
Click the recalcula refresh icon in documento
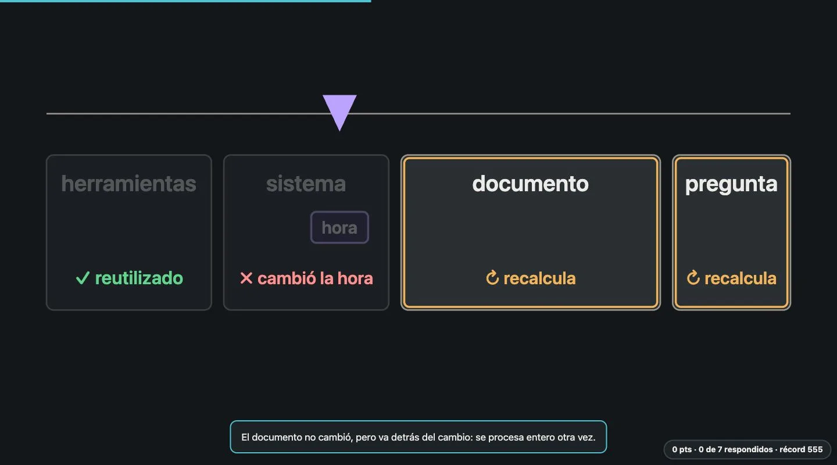[492, 278]
